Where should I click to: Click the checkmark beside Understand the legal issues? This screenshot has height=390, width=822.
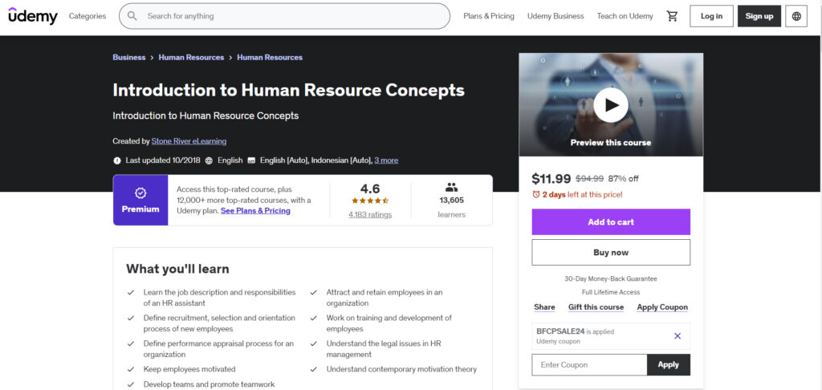[x=314, y=344]
